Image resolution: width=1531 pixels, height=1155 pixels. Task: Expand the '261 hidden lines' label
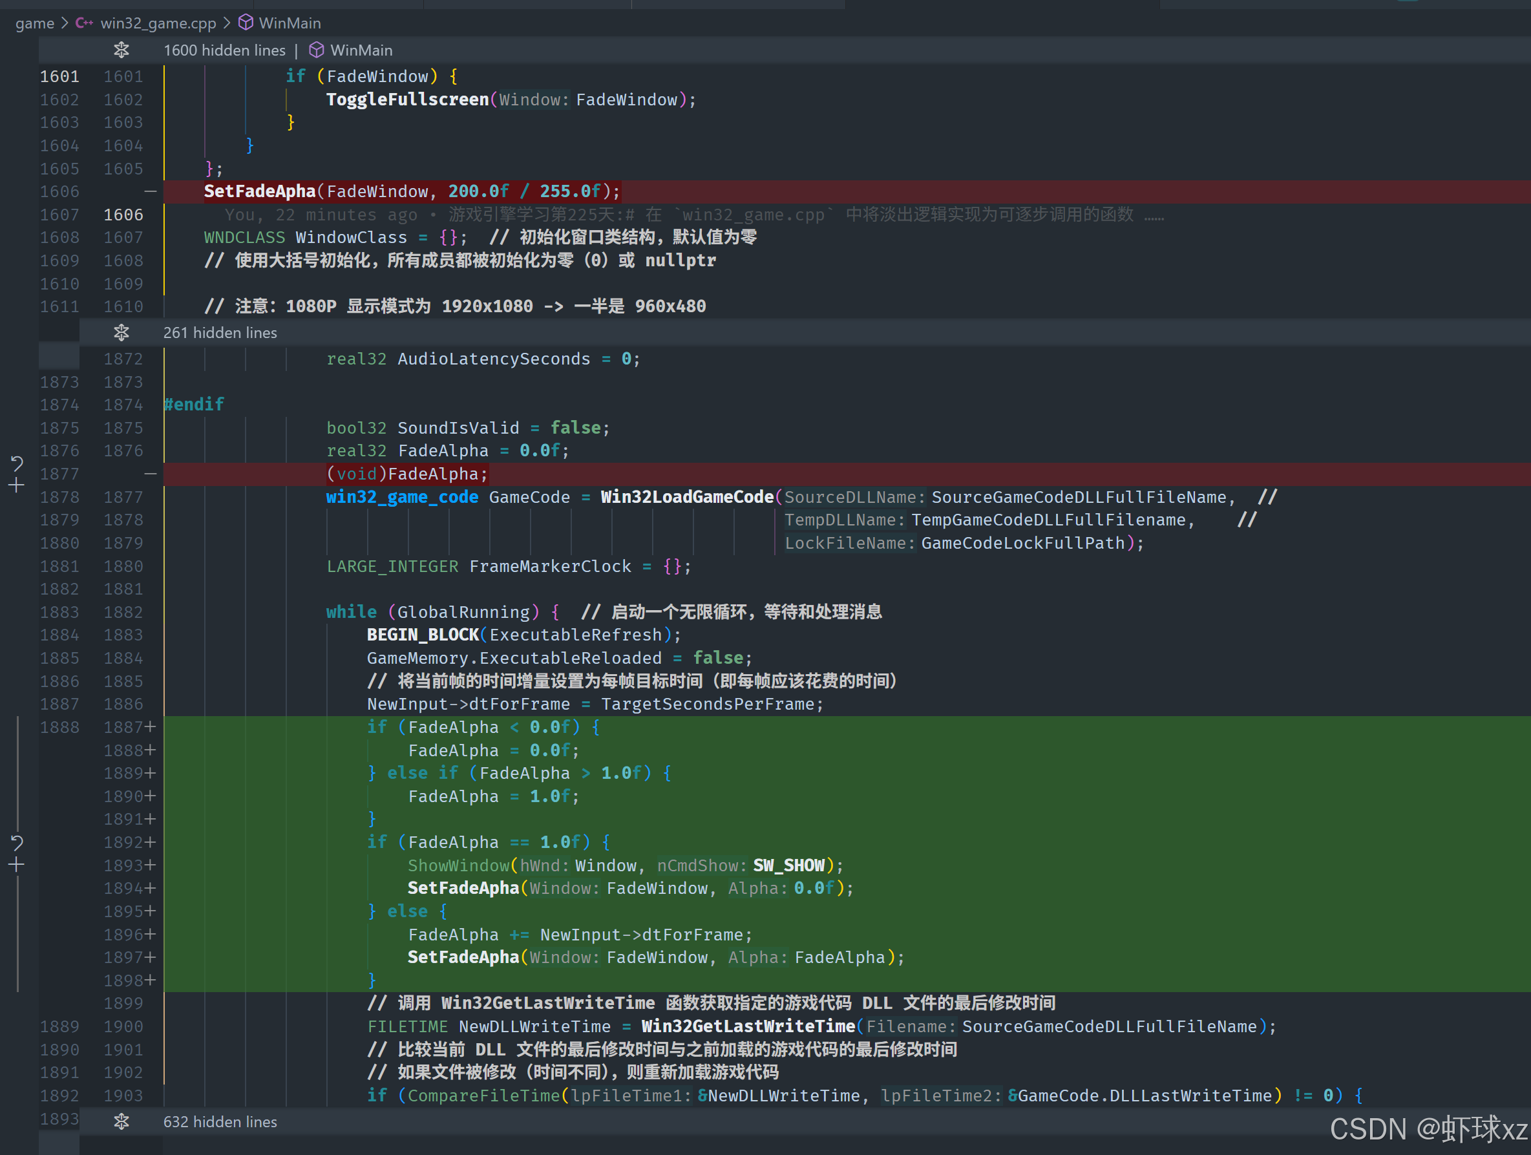[x=219, y=333]
